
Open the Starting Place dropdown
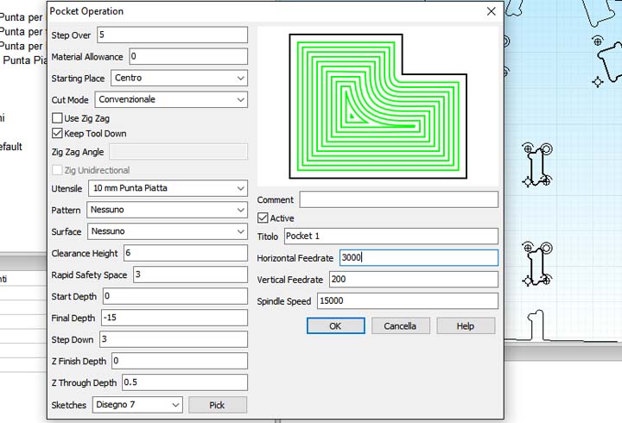pyautogui.click(x=180, y=78)
